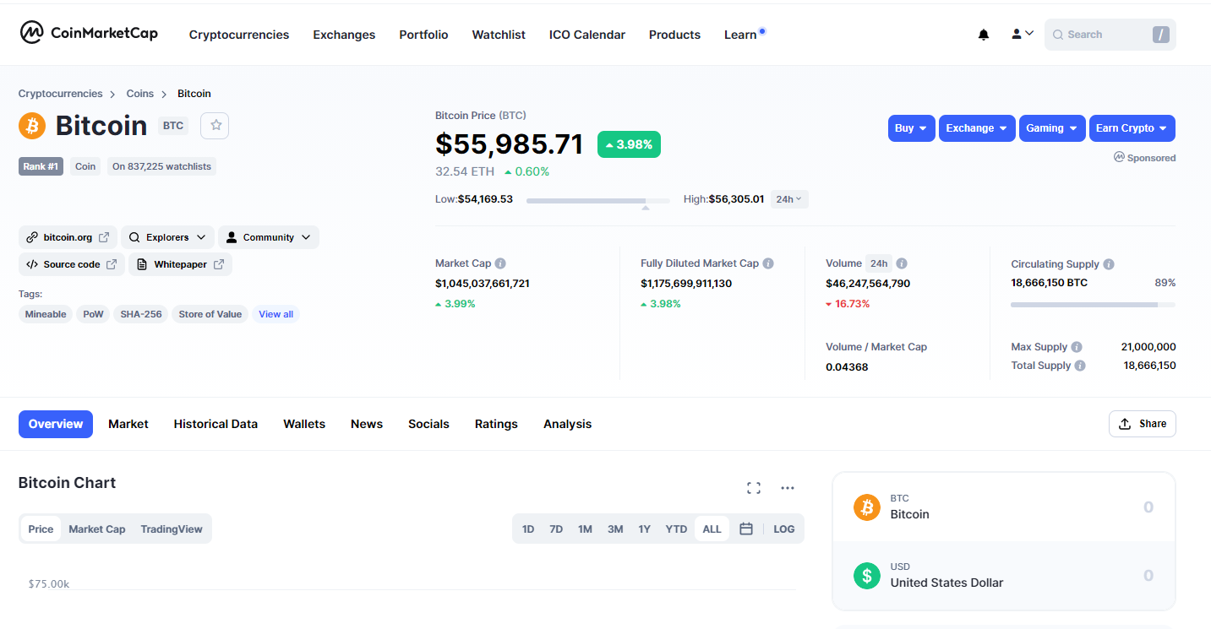1211x629 pixels.
Task: Expand the Explorers dropdown
Action: [167, 237]
